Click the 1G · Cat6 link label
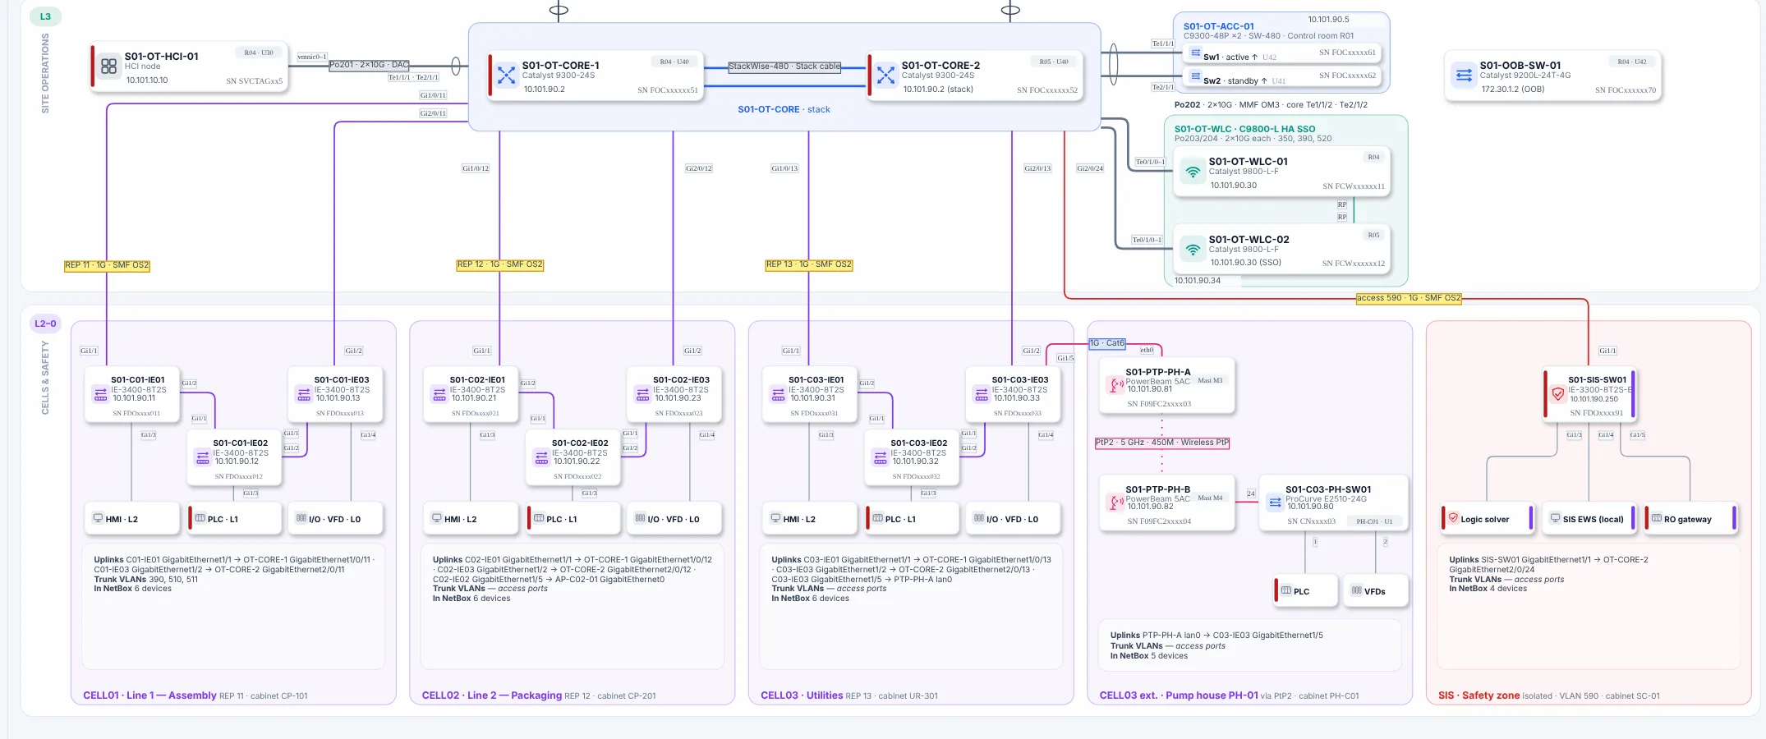The image size is (1766, 739). 1107,343
